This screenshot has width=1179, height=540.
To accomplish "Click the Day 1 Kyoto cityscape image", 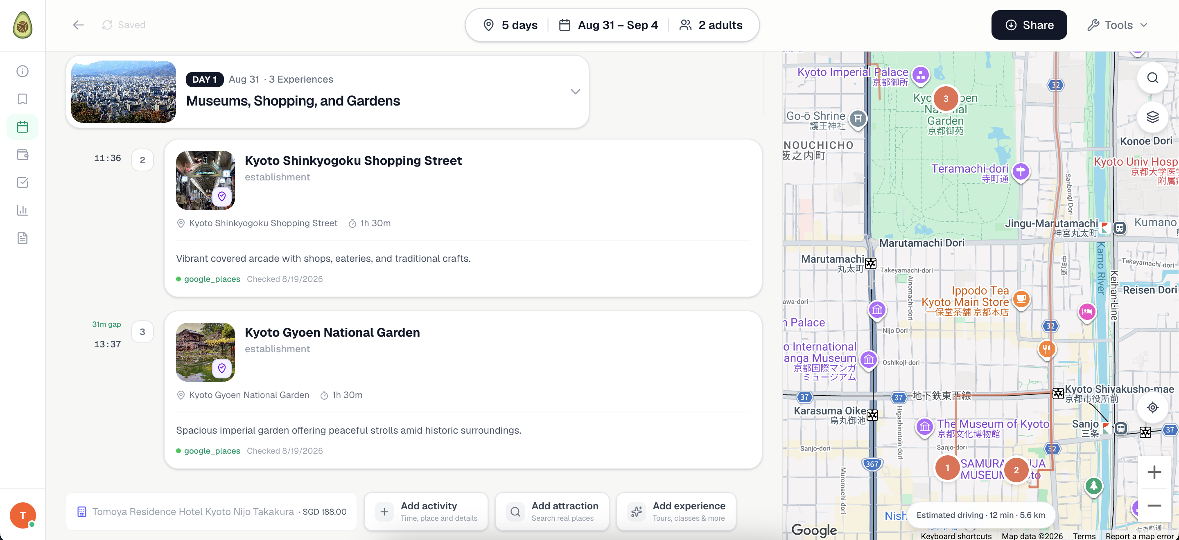I will click(x=124, y=92).
